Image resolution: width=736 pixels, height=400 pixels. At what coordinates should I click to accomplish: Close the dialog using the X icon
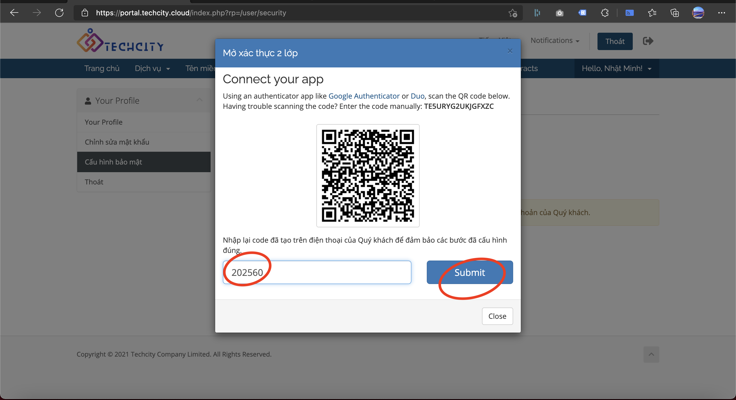(x=510, y=51)
